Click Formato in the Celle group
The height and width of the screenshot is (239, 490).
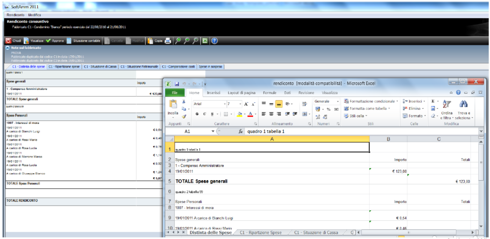414,116
